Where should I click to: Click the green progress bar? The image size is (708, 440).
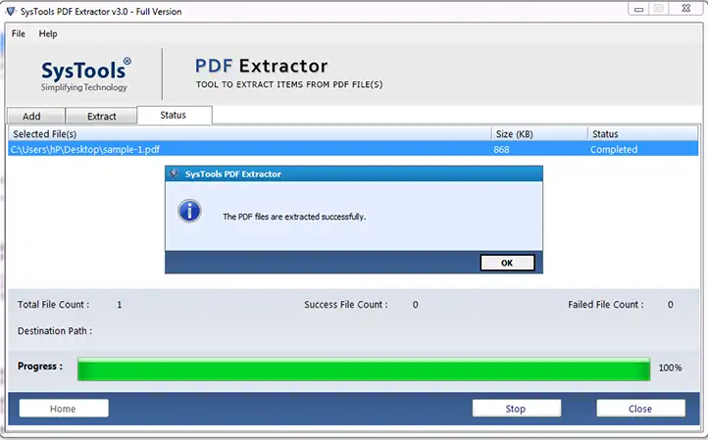tap(364, 369)
